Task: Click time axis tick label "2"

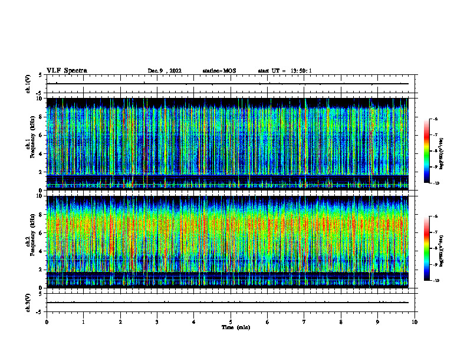Action: (x=120, y=322)
